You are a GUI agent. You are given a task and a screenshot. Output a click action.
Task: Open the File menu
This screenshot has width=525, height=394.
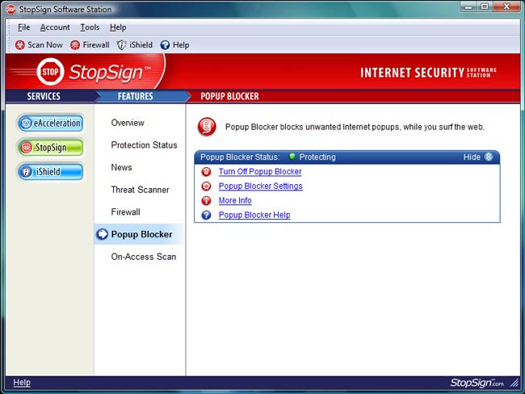tap(23, 27)
